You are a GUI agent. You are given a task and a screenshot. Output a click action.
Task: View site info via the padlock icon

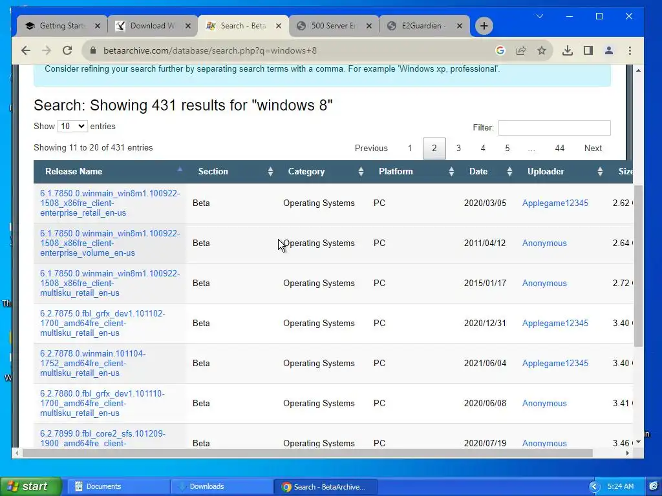92,50
